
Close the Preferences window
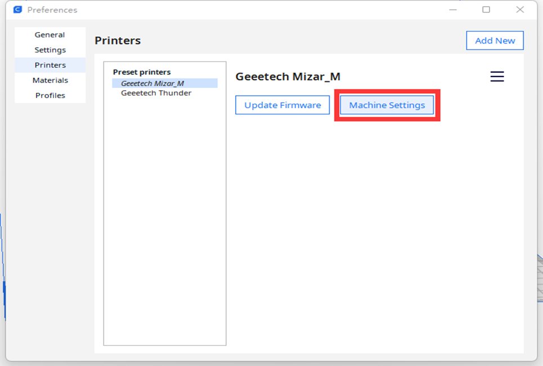click(x=520, y=10)
